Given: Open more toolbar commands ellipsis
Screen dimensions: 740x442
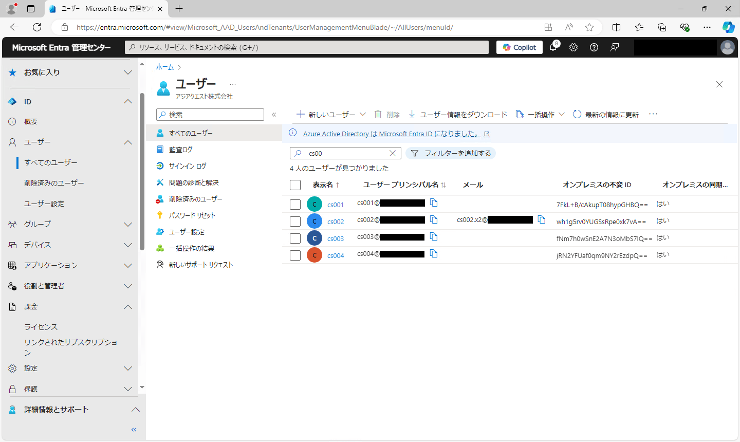Looking at the screenshot, I should [653, 114].
